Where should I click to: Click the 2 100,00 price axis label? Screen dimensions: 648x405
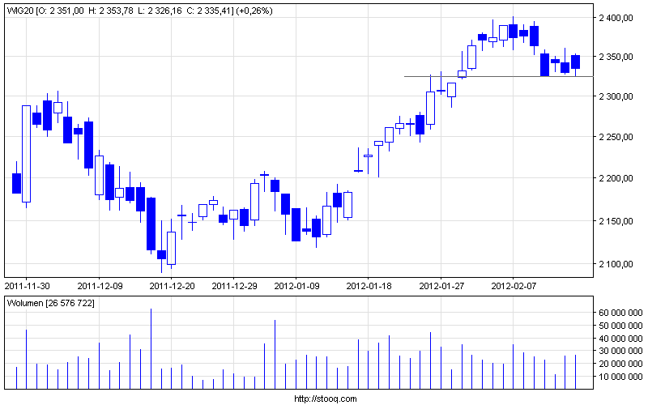(616, 264)
